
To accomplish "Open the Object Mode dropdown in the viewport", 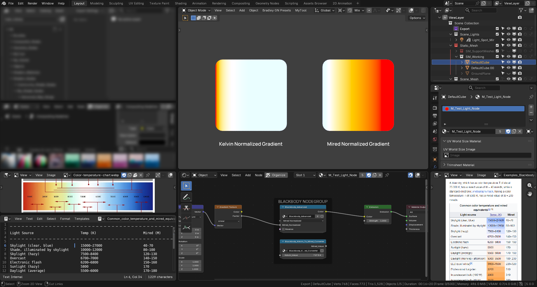I will [x=196, y=10].
